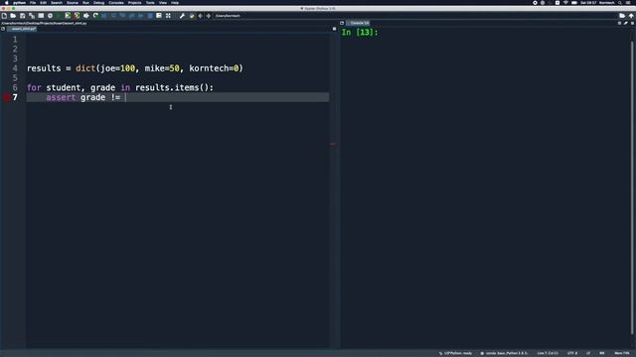Open Preferences wrench icon
The width and height of the screenshot is (636, 357).
click(x=182, y=16)
